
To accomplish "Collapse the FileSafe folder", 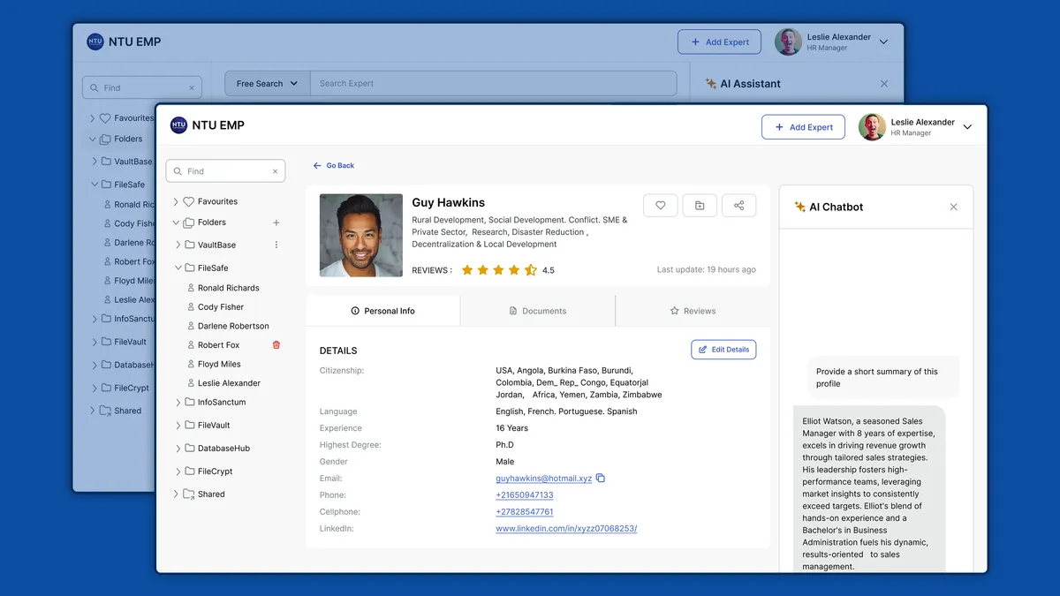I will coord(178,268).
